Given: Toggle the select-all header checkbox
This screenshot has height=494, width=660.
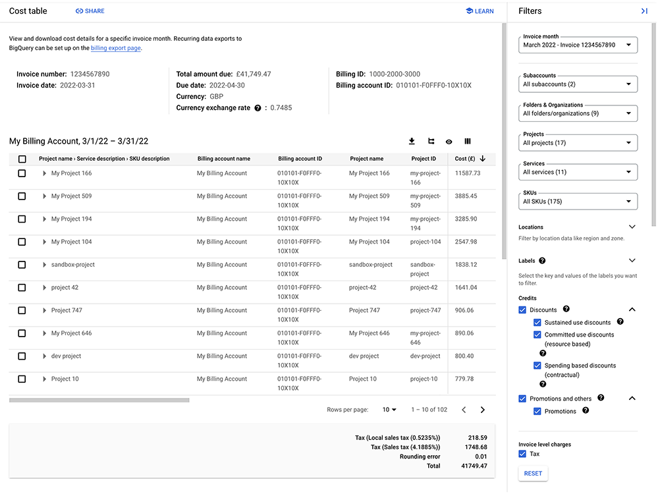Looking at the screenshot, I should (x=22, y=159).
